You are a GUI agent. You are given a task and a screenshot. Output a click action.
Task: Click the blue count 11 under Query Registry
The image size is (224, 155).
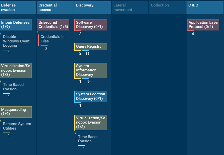click(87, 53)
